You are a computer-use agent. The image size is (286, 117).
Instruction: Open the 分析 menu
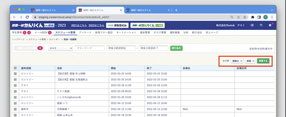(186, 32)
